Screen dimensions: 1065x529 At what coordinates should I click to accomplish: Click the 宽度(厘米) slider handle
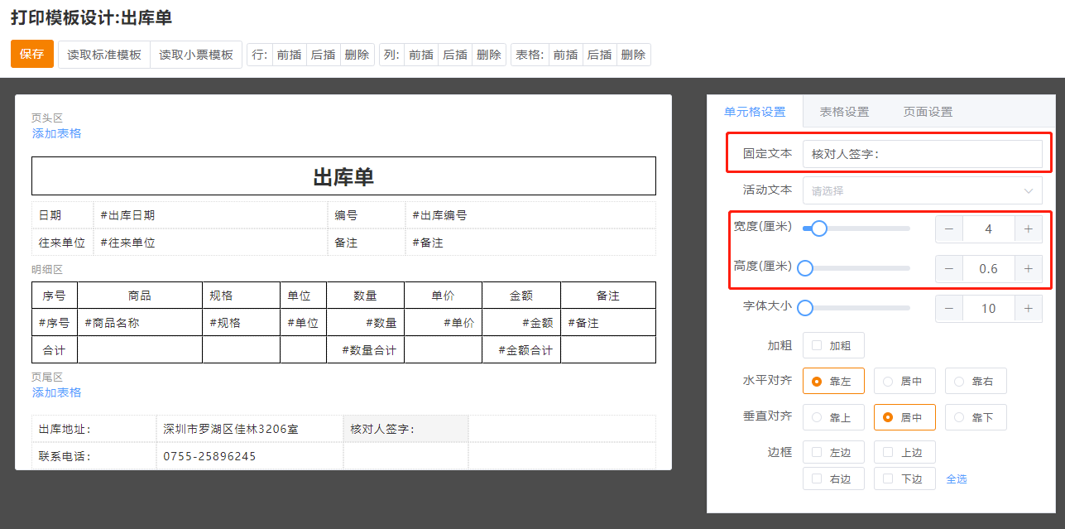point(819,228)
